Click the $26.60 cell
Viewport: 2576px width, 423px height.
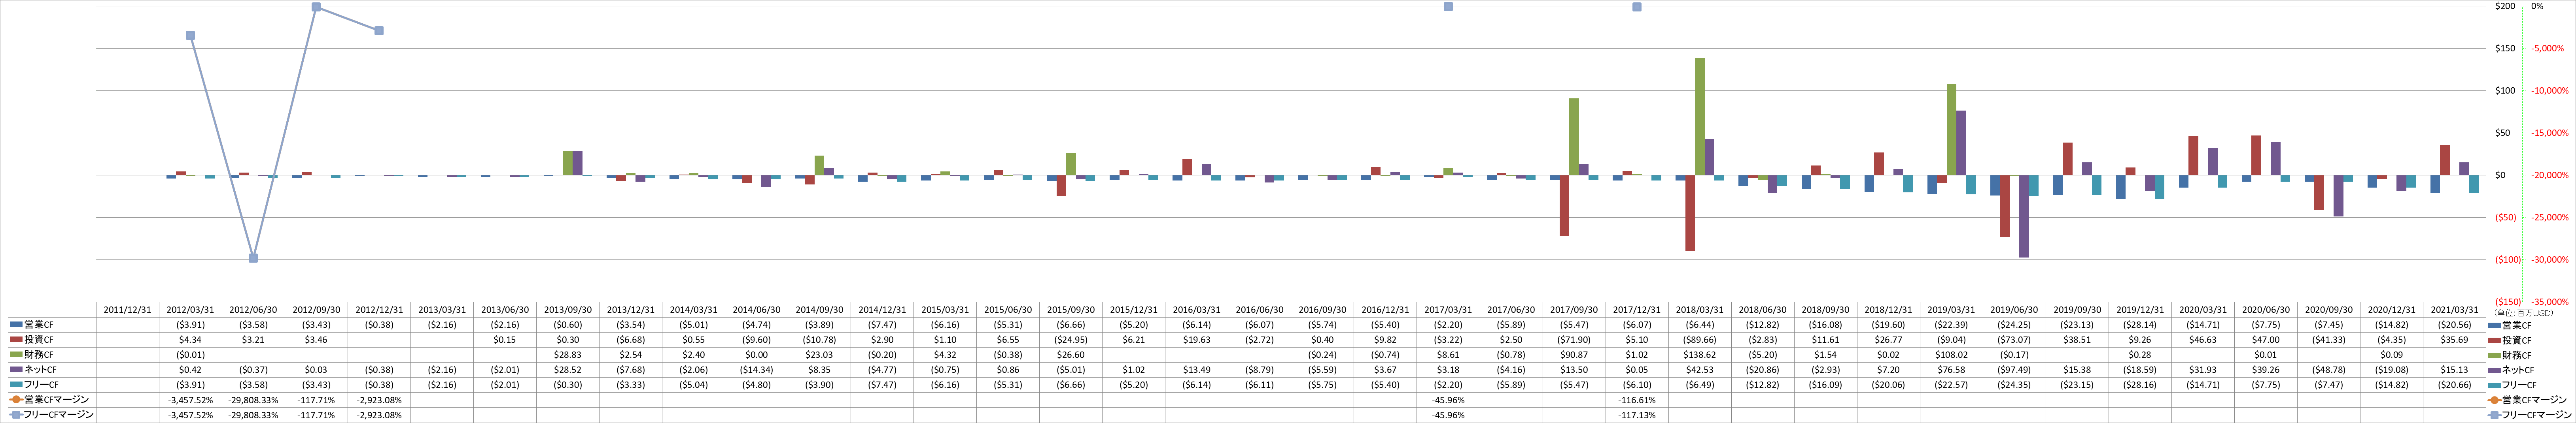click(x=1070, y=355)
